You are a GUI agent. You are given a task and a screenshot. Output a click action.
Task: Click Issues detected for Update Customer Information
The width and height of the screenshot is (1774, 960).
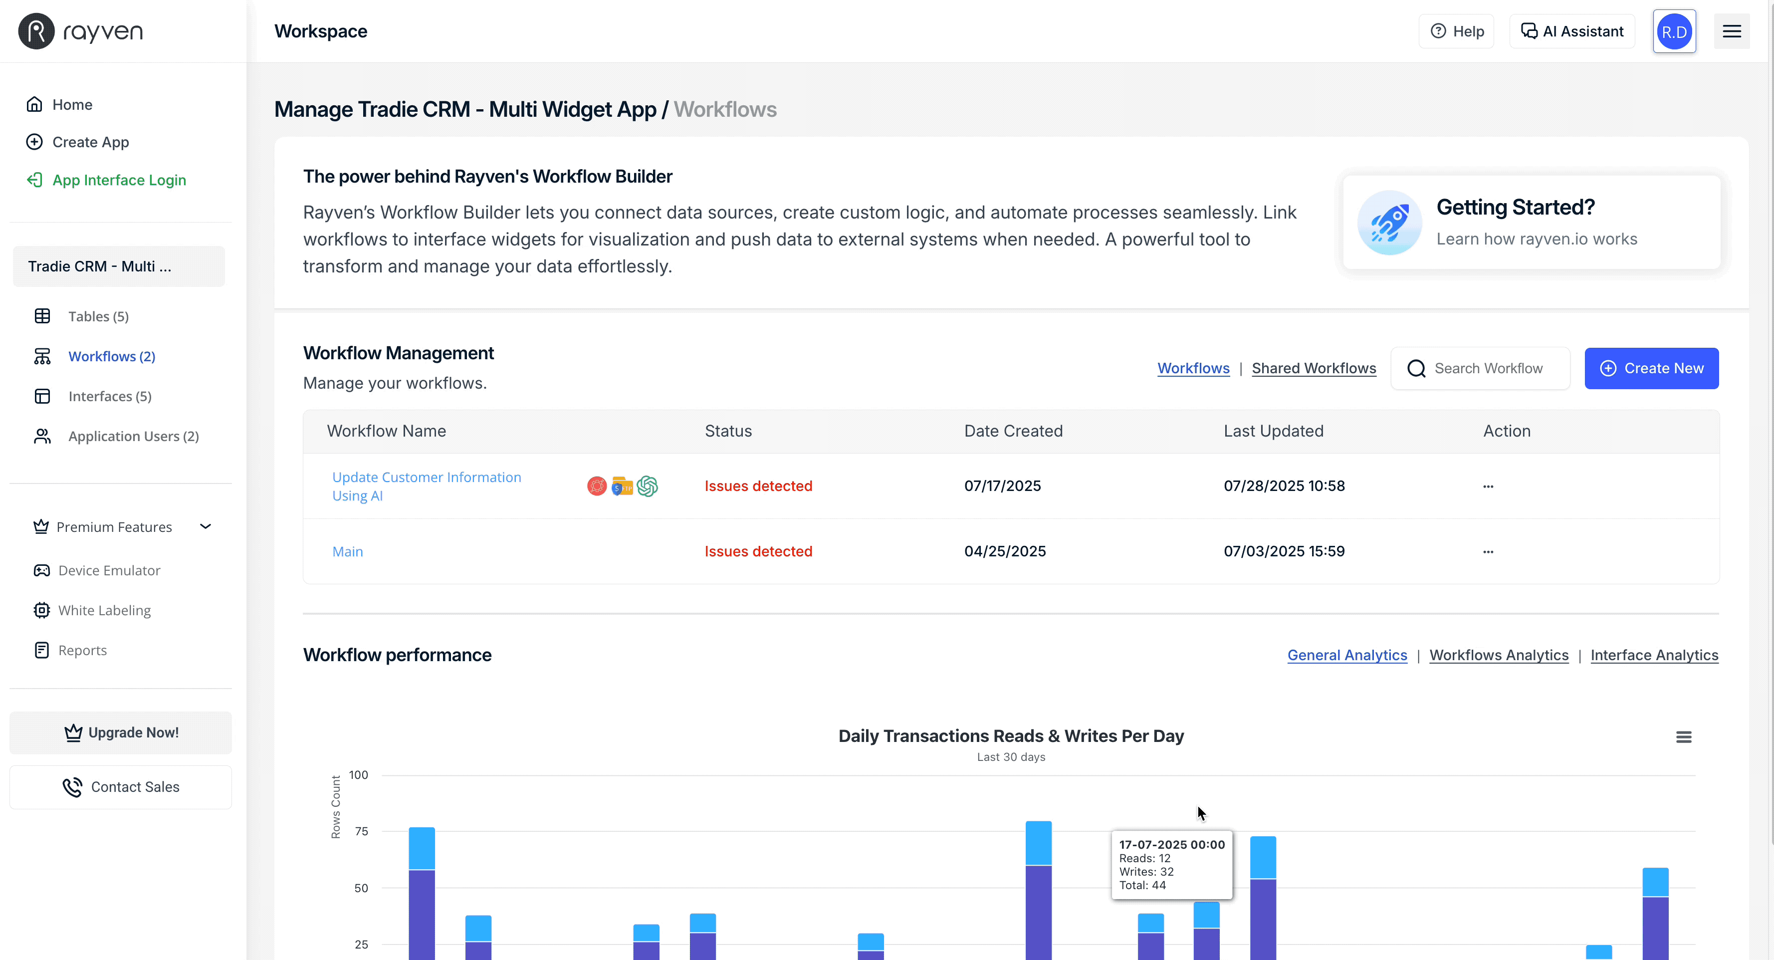pos(758,486)
